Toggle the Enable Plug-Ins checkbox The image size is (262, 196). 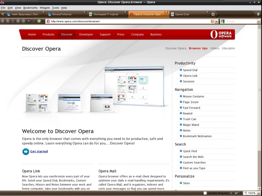point(205,193)
